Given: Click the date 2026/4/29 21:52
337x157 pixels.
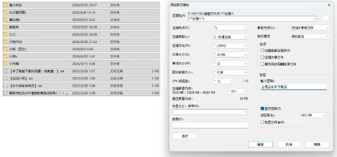Looking at the screenshot, I should [85, 42].
